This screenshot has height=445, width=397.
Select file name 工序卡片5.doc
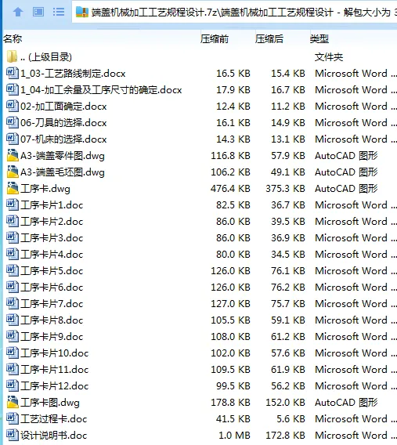[52, 271]
